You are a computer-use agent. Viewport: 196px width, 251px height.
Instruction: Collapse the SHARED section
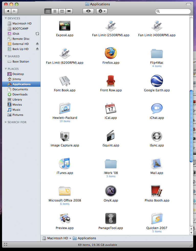click(x=6, y=56)
